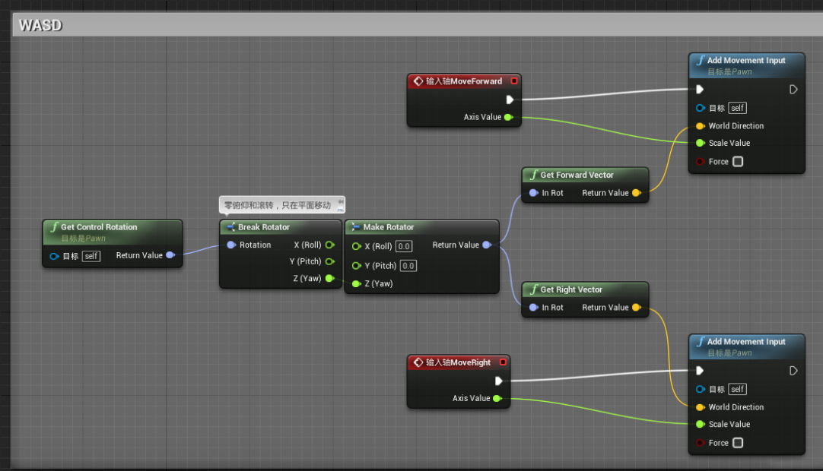Image resolution: width=823 pixels, height=471 pixels.
Task: Select World Direction pin on MoveForward's Add Movement Input
Action: click(x=701, y=126)
